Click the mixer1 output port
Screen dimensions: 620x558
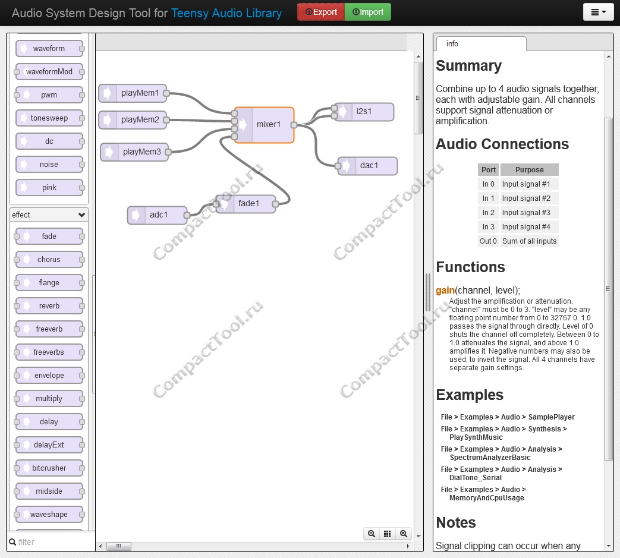(294, 125)
